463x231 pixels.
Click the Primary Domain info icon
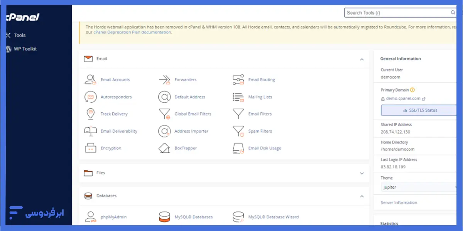[x=412, y=90]
